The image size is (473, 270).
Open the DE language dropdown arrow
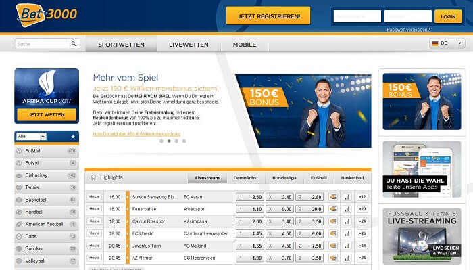coord(459,43)
